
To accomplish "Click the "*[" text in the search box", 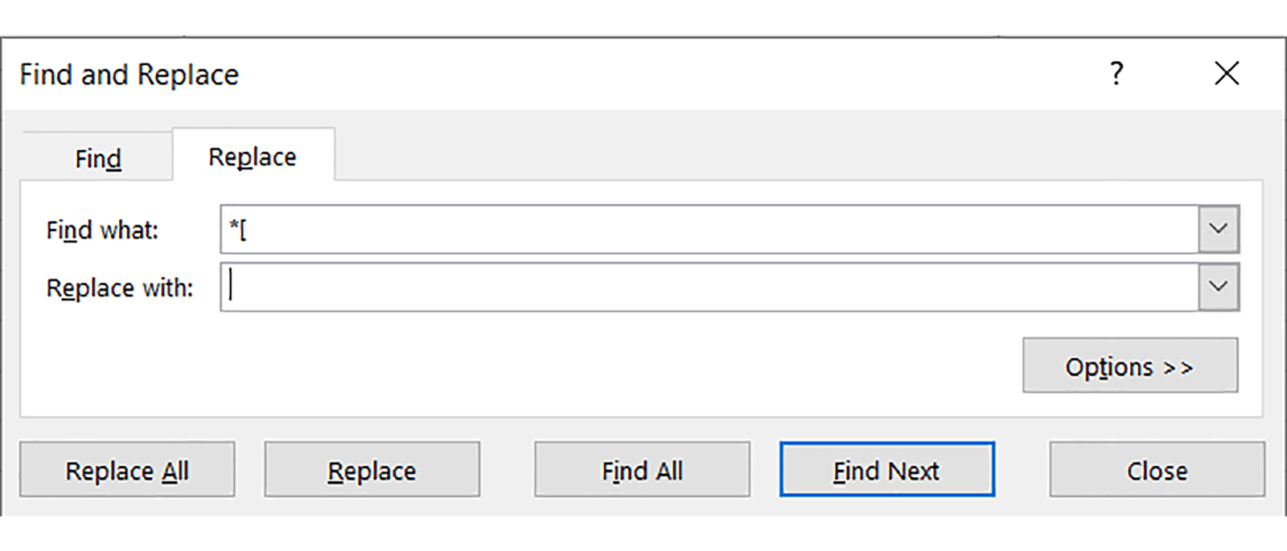I will 238,231.
